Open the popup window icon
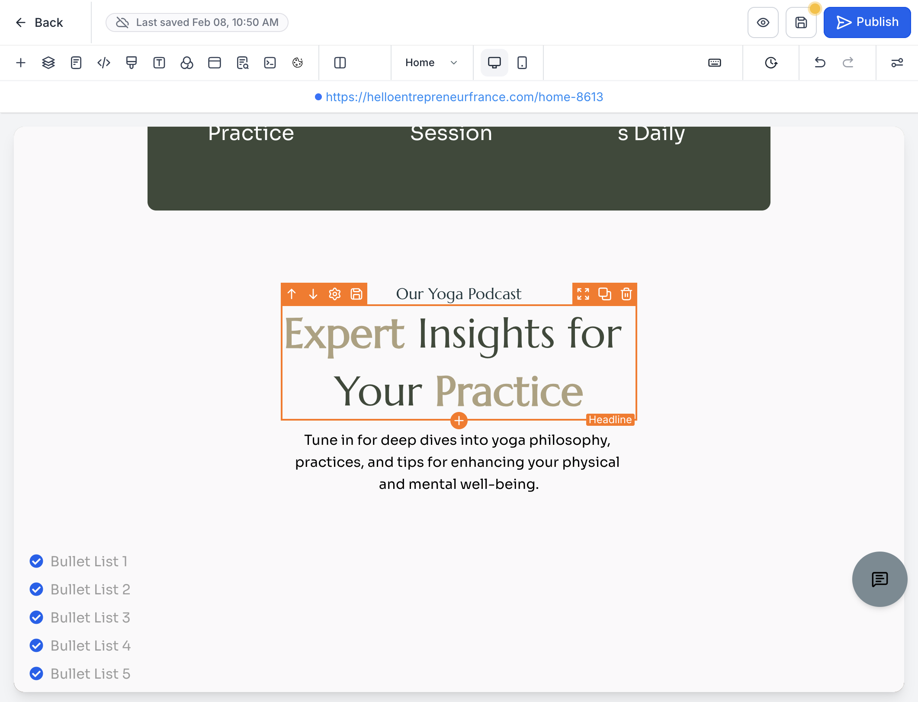Viewport: 918px width, 702px height. click(215, 63)
